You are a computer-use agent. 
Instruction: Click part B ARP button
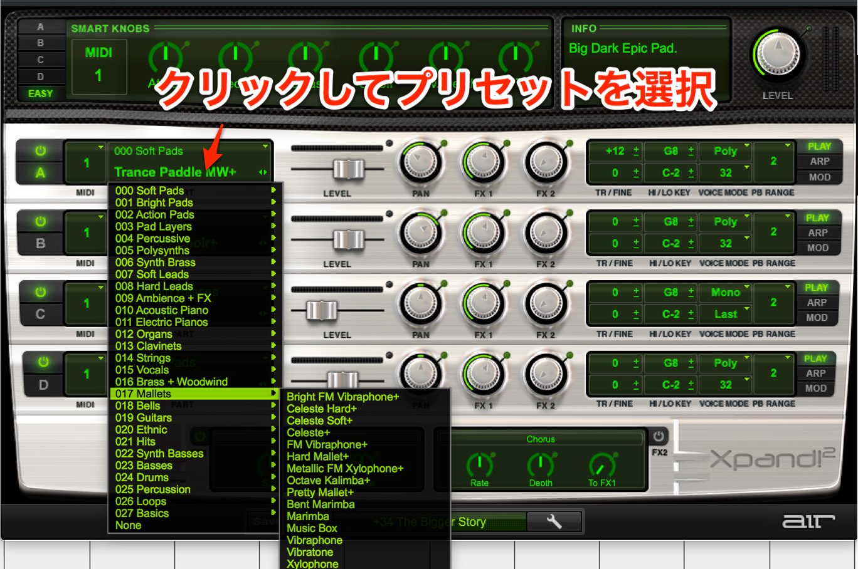click(x=818, y=232)
